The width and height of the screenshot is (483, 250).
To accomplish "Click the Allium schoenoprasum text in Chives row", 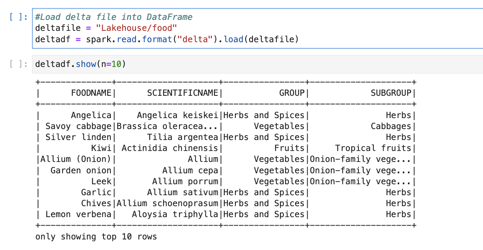I will point(167,203).
